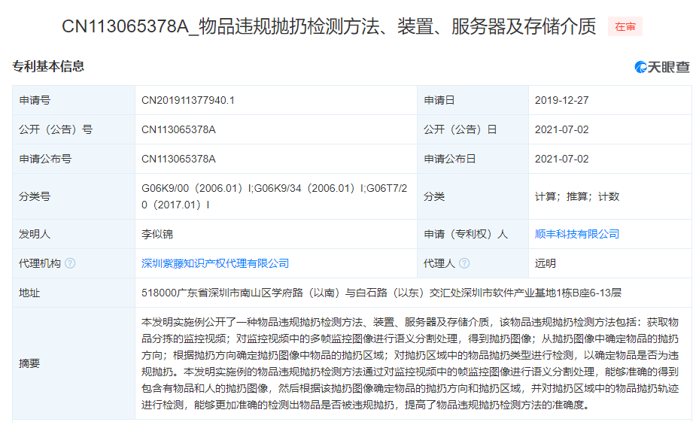Click the date in 公开（公告）日 row
The height and width of the screenshot is (422, 699).
(562, 129)
